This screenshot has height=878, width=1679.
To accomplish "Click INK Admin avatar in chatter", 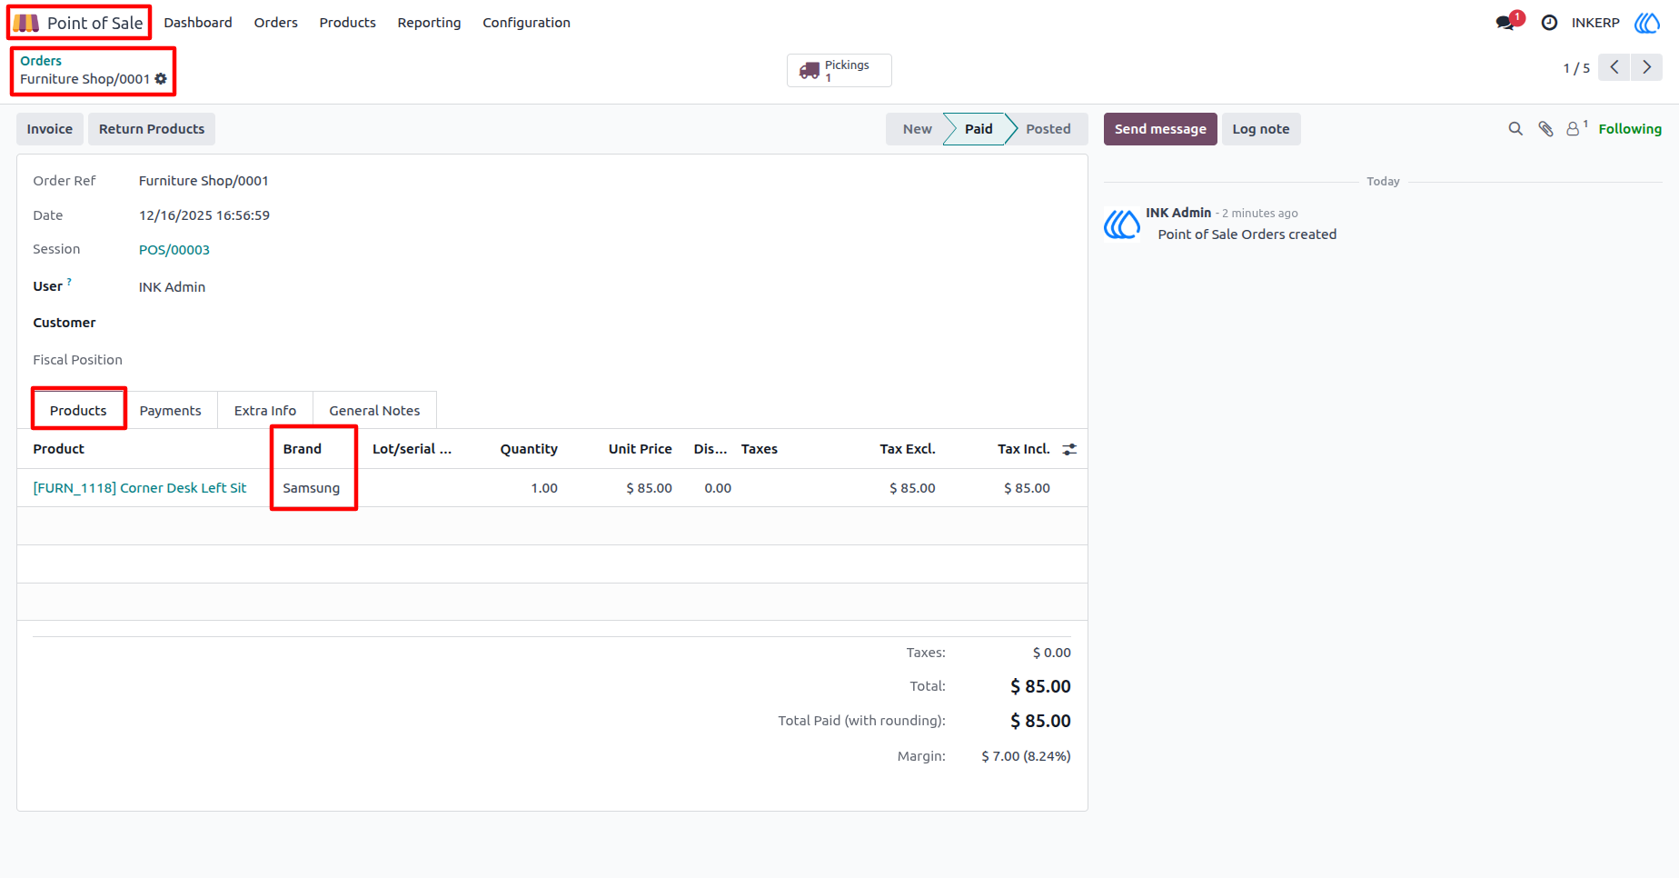I will point(1122,224).
